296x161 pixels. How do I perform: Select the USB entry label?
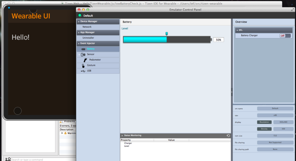pyautogui.click(x=89, y=71)
